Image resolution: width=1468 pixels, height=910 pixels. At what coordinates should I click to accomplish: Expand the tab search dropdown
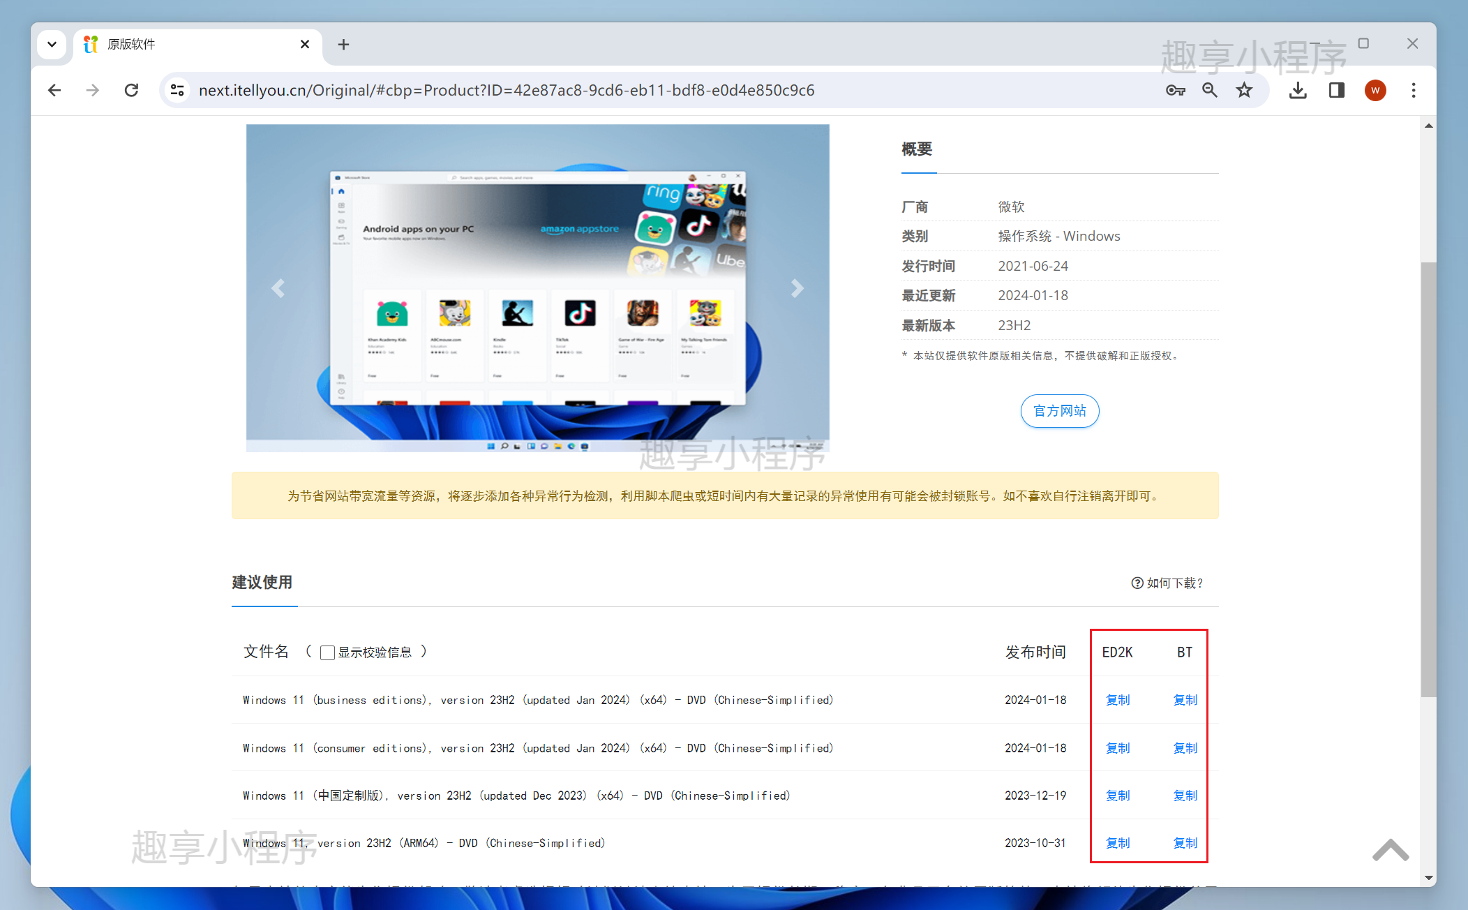point(52,44)
